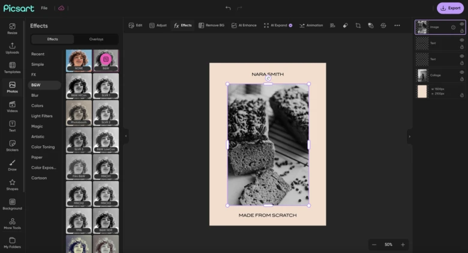This screenshot has width=468, height=253.
Task: Open the Shapes tool
Action: [x=12, y=184]
